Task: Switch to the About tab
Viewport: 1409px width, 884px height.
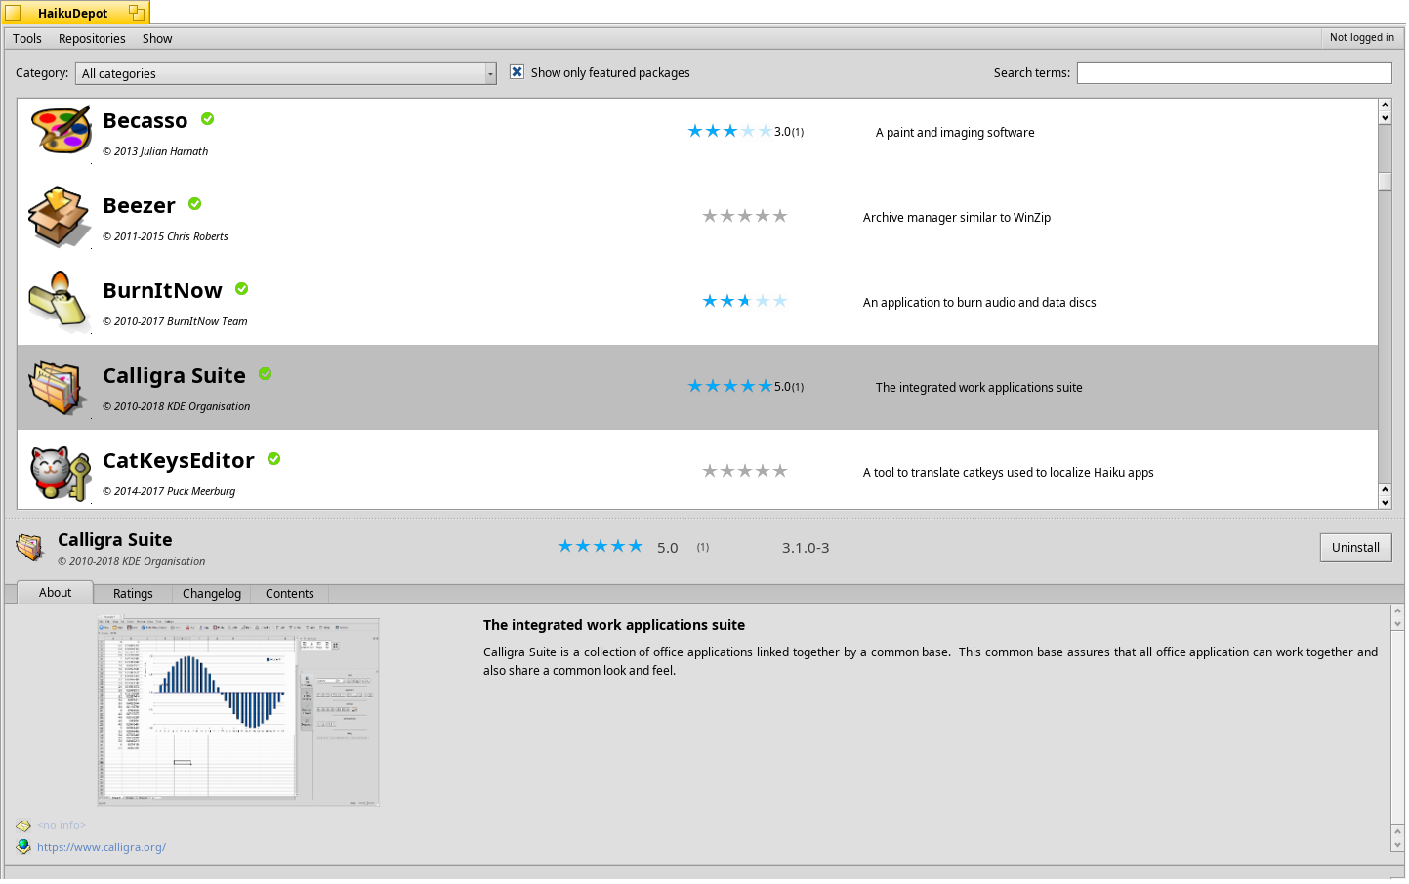Action: click(56, 593)
